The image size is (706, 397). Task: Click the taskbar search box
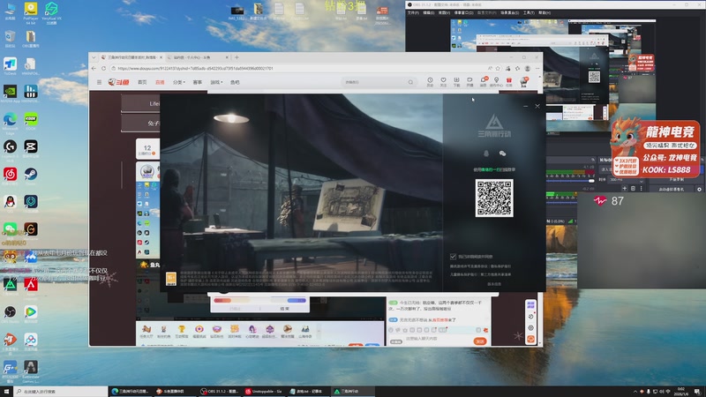click(x=60, y=392)
